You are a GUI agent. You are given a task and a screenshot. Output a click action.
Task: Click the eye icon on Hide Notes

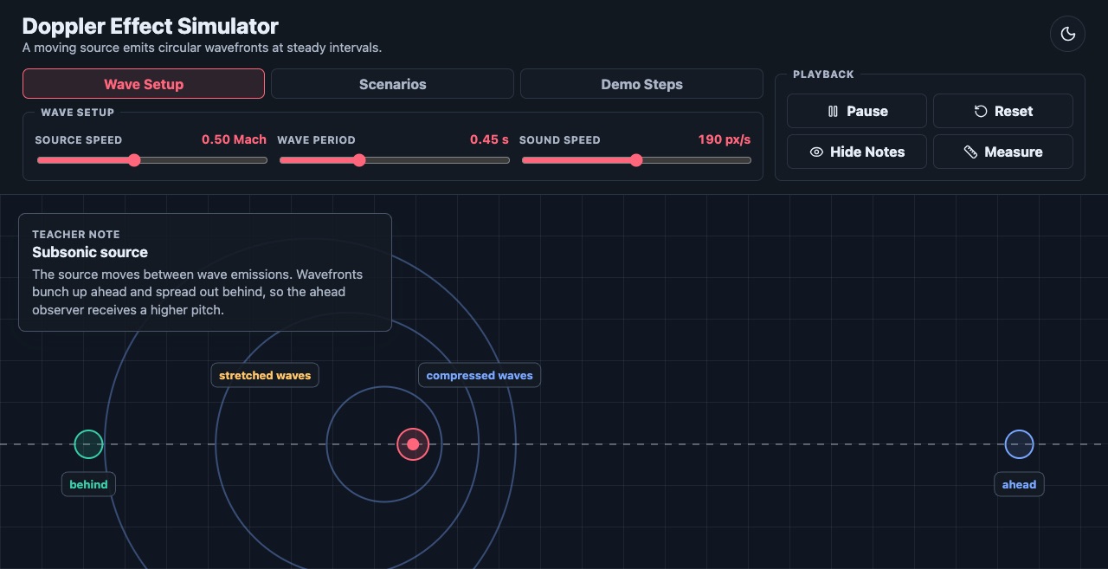point(816,152)
